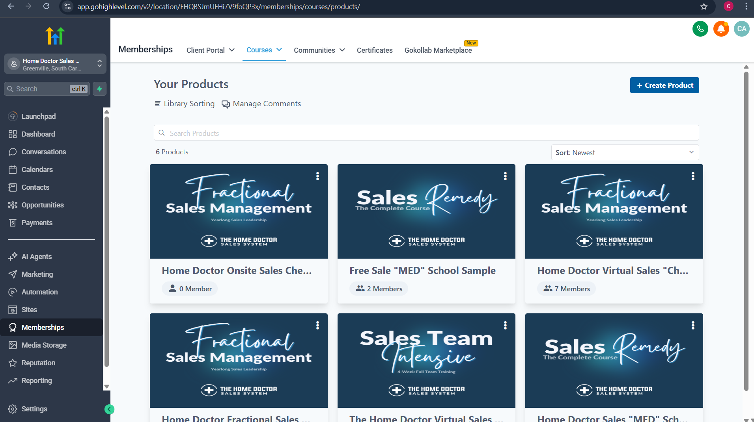Reload the page in browser
Image resolution: width=754 pixels, height=422 pixels.
click(x=46, y=6)
